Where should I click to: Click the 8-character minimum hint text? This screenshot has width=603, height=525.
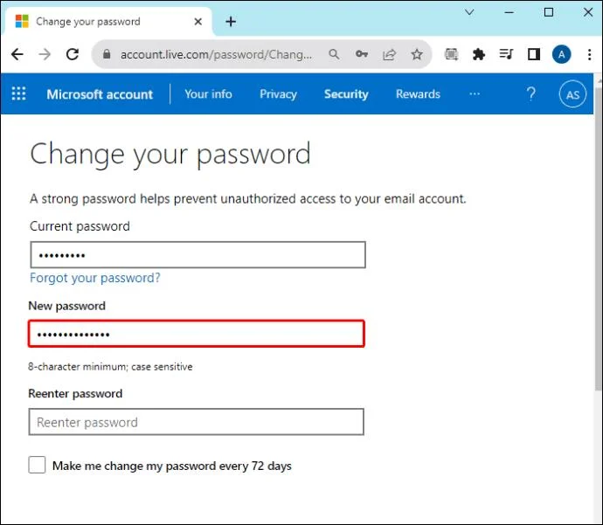[110, 367]
